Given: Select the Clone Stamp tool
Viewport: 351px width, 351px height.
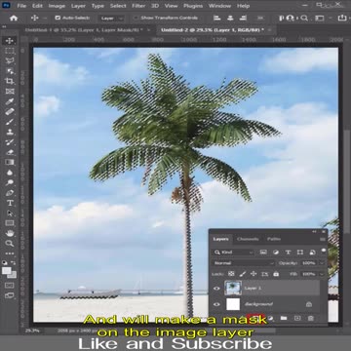Looking at the screenshot, I should 10,132.
